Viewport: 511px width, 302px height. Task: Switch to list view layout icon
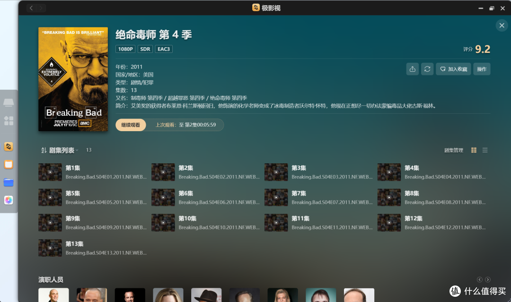pyautogui.click(x=485, y=150)
